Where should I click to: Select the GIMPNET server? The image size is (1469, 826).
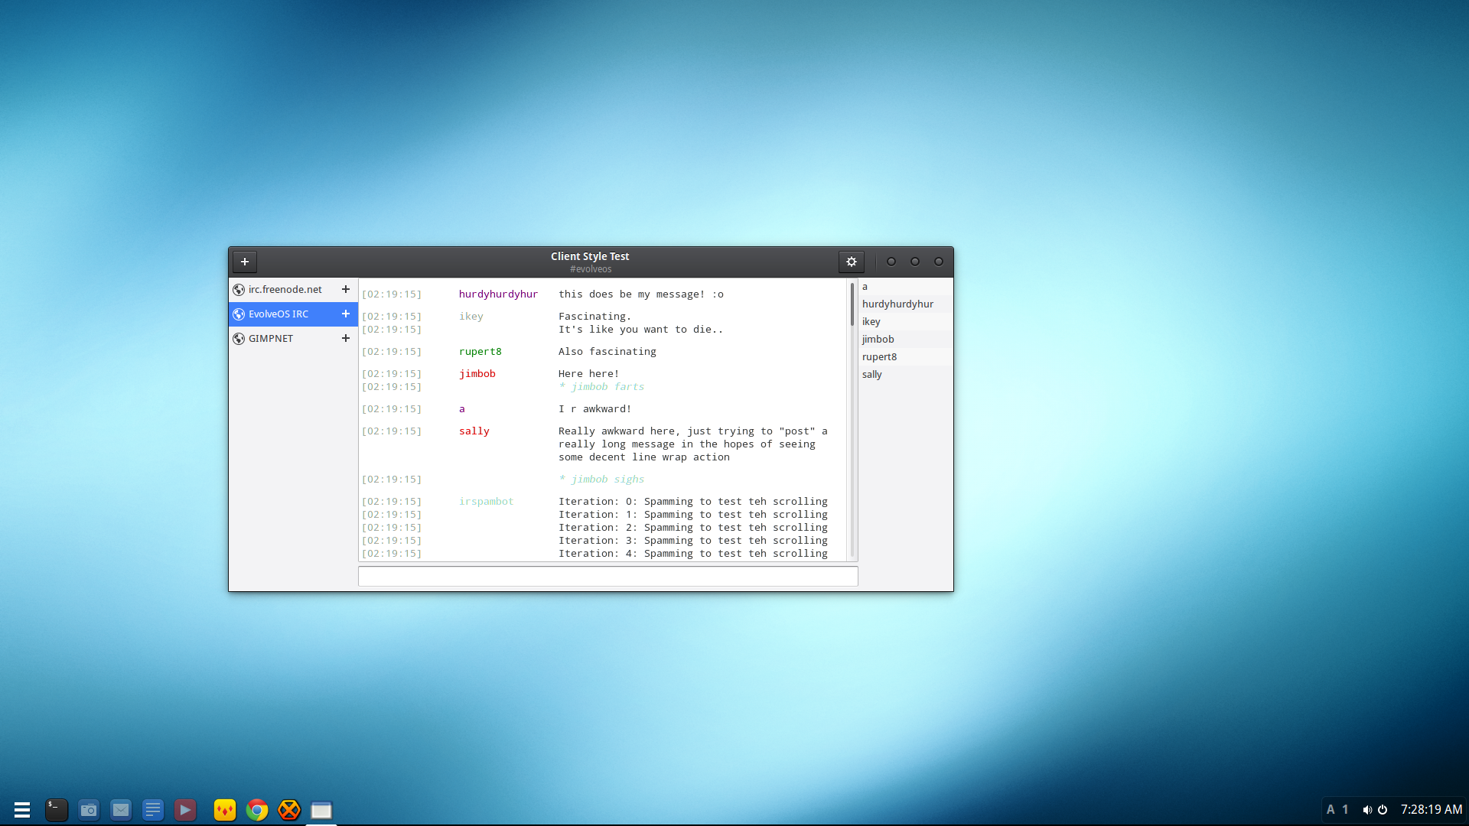pyautogui.click(x=293, y=339)
